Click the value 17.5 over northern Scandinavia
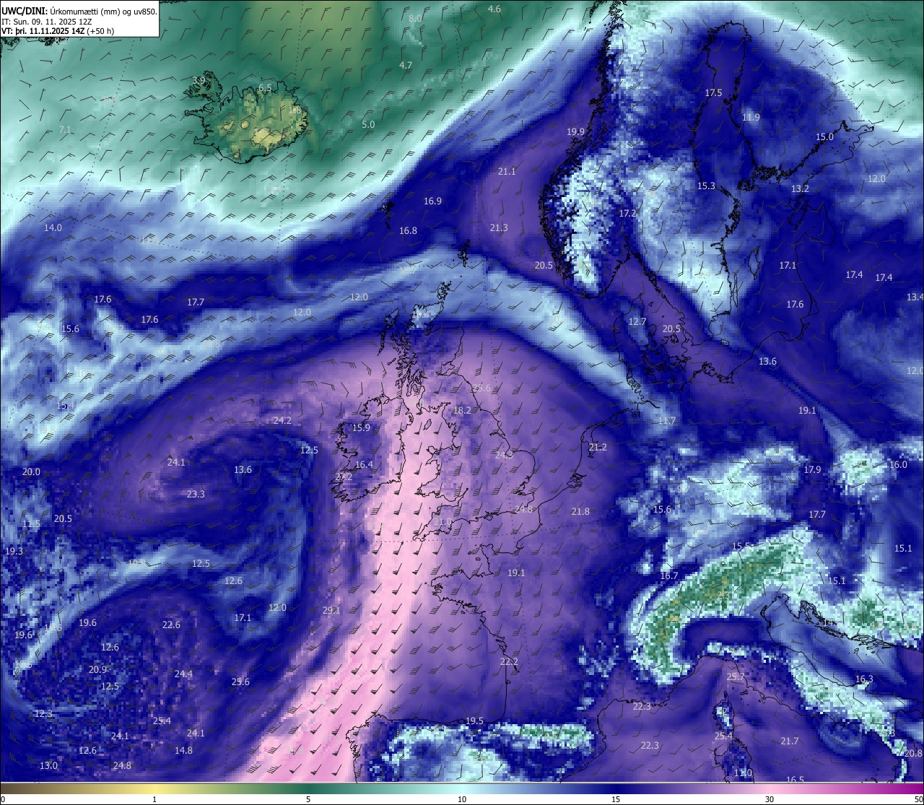The height and width of the screenshot is (805, 924). (x=713, y=92)
